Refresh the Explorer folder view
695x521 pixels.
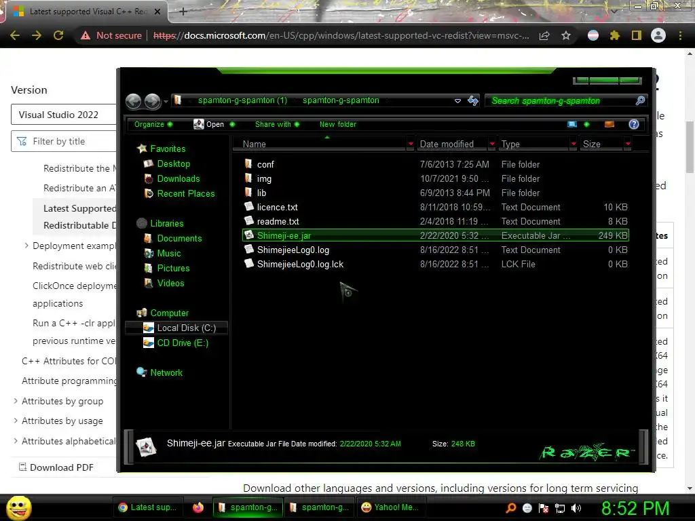473,100
